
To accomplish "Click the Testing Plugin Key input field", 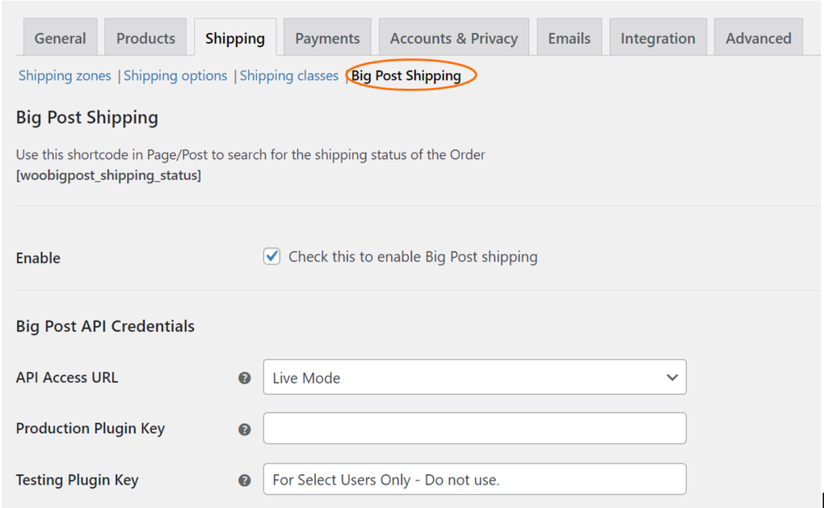I will click(x=474, y=480).
